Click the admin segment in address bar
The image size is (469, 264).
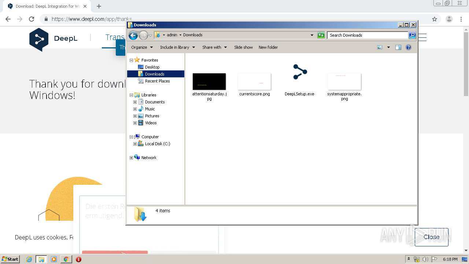[172, 35]
